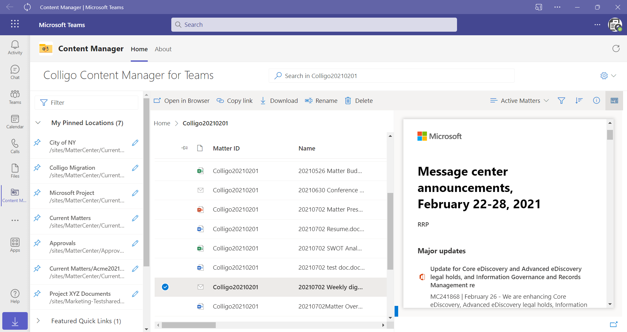Unpin the Microsoft Project location
Screen dimensions: 627x332
37,193
